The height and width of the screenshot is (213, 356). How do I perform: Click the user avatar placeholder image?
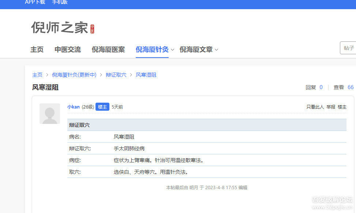tap(50, 114)
